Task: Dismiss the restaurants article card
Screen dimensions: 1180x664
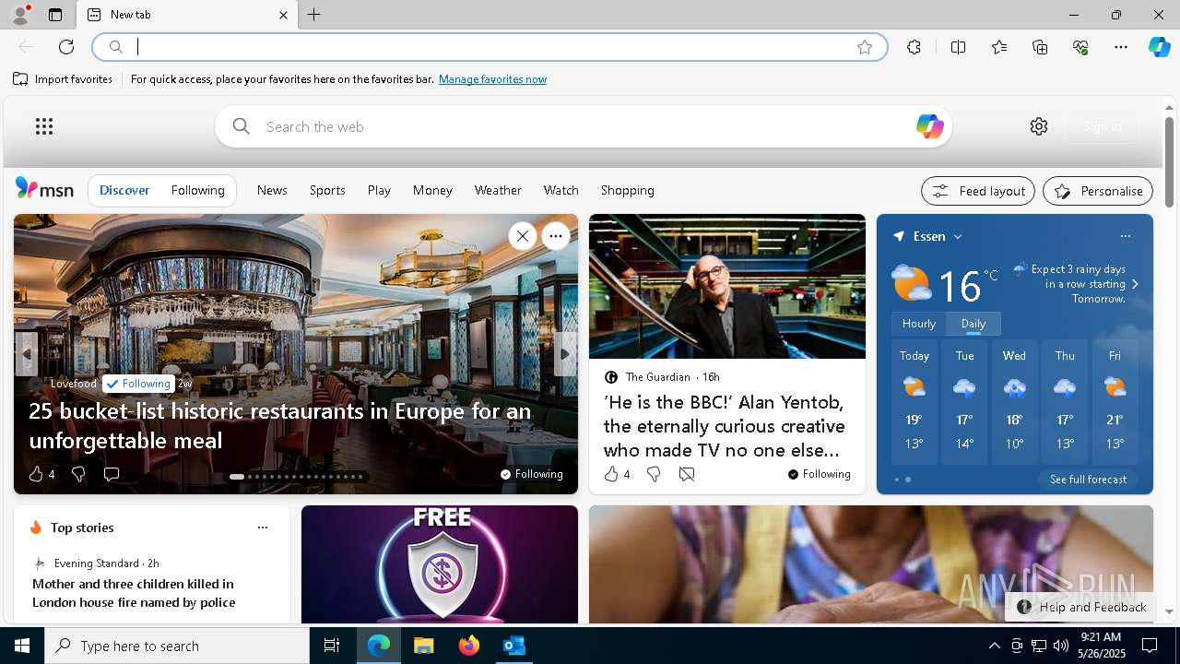Action: [x=522, y=236]
